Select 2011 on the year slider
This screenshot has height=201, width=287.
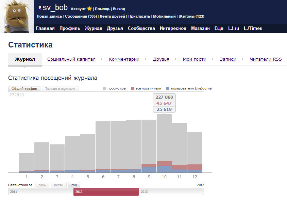tap(41, 192)
